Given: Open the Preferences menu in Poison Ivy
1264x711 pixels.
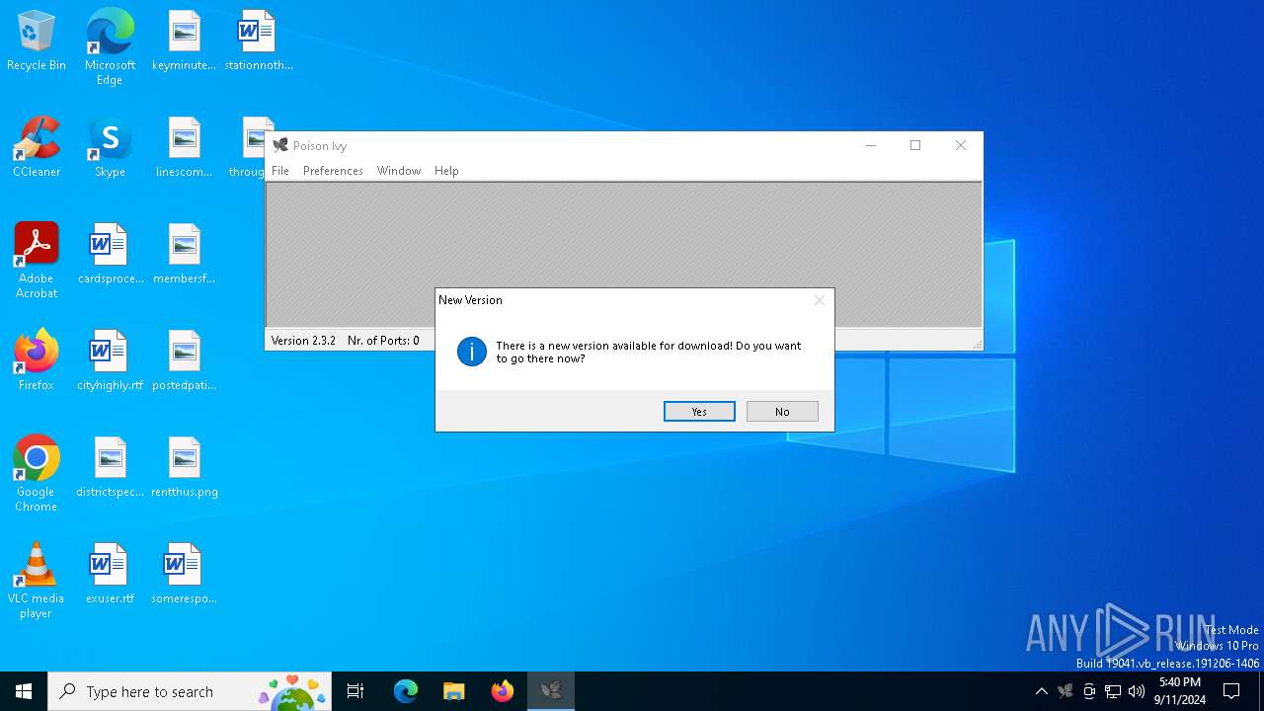Looking at the screenshot, I should tap(333, 171).
